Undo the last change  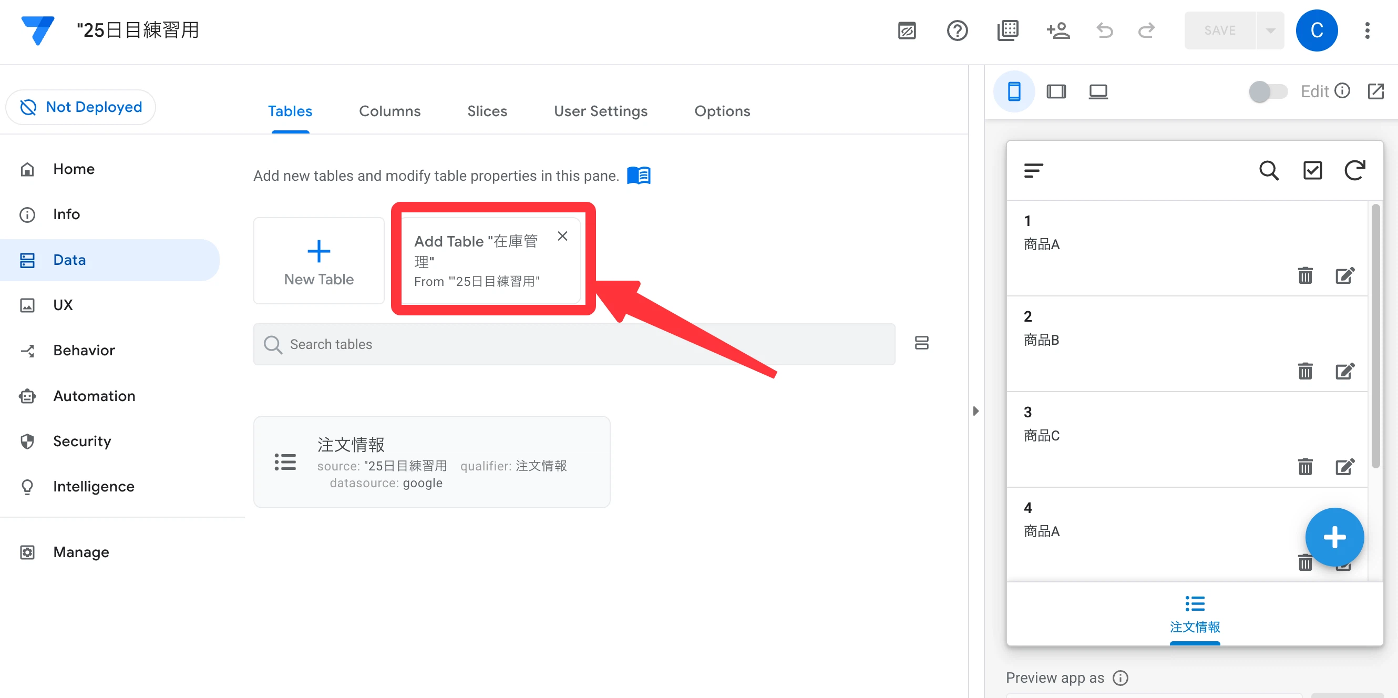(x=1104, y=30)
